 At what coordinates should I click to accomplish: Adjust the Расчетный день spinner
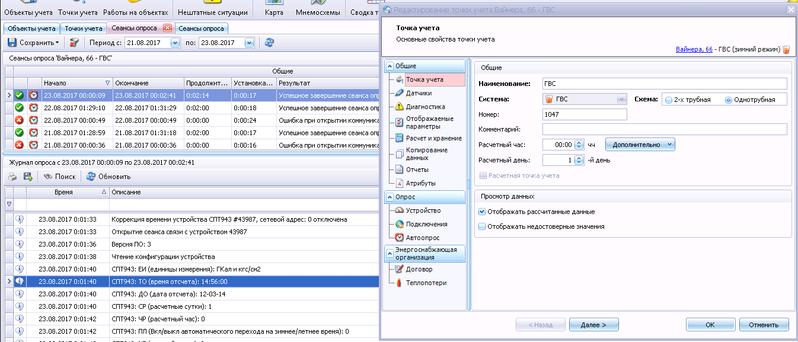(579, 159)
